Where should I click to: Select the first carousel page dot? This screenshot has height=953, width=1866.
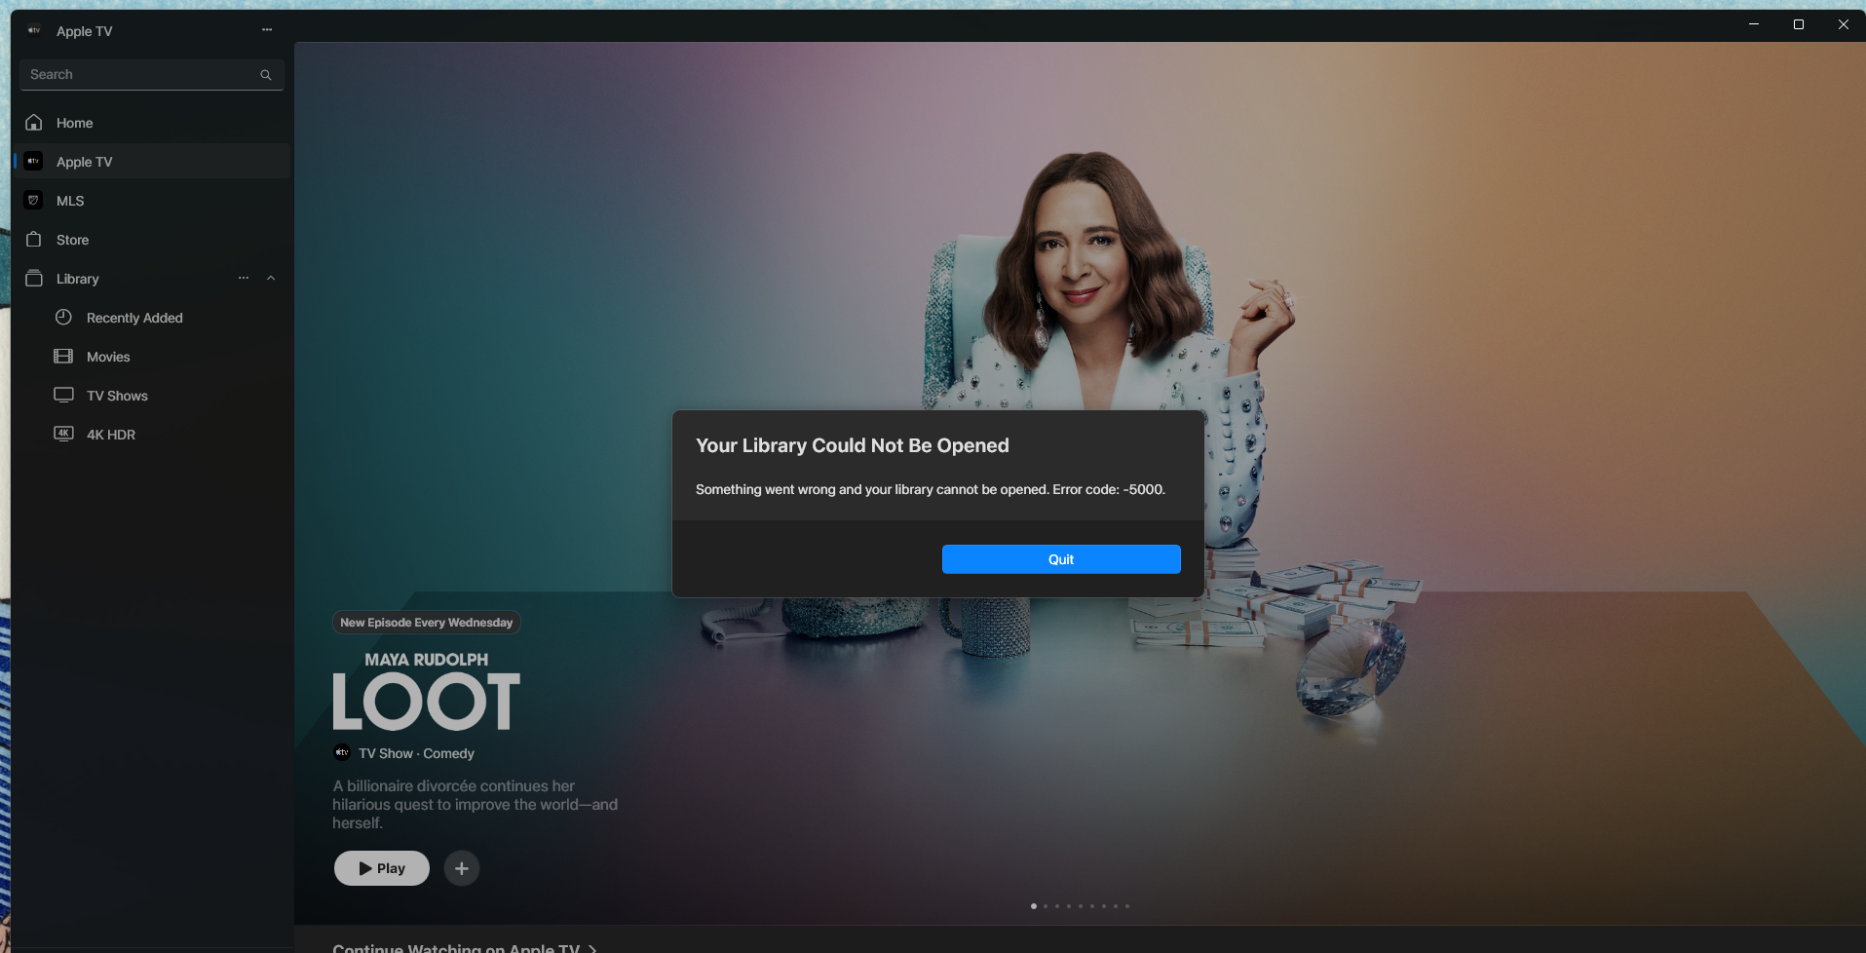tap(1034, 906)
